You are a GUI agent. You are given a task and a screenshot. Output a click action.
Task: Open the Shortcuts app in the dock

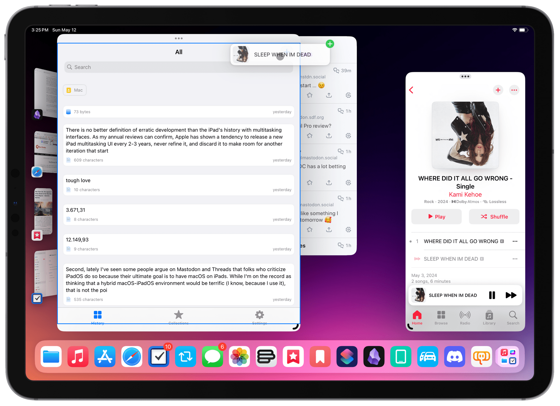(x=347, y=357)
